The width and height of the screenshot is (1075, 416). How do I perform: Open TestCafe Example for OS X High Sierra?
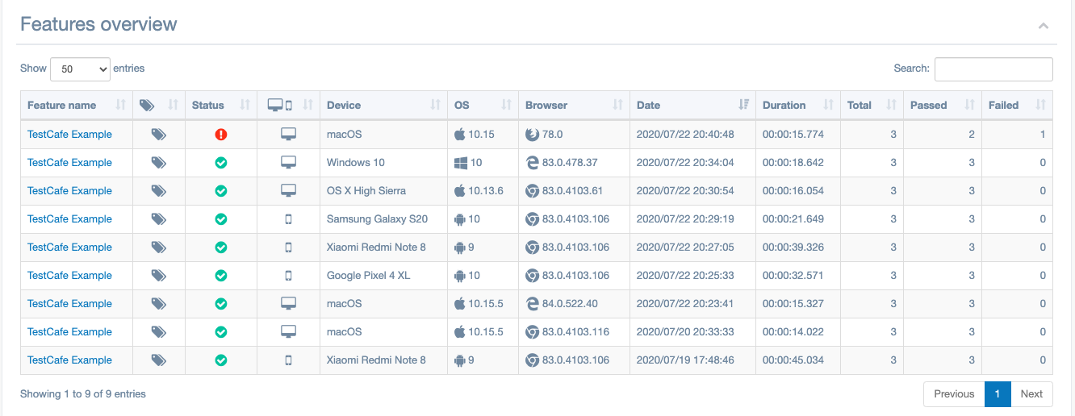tap(69, 190)
